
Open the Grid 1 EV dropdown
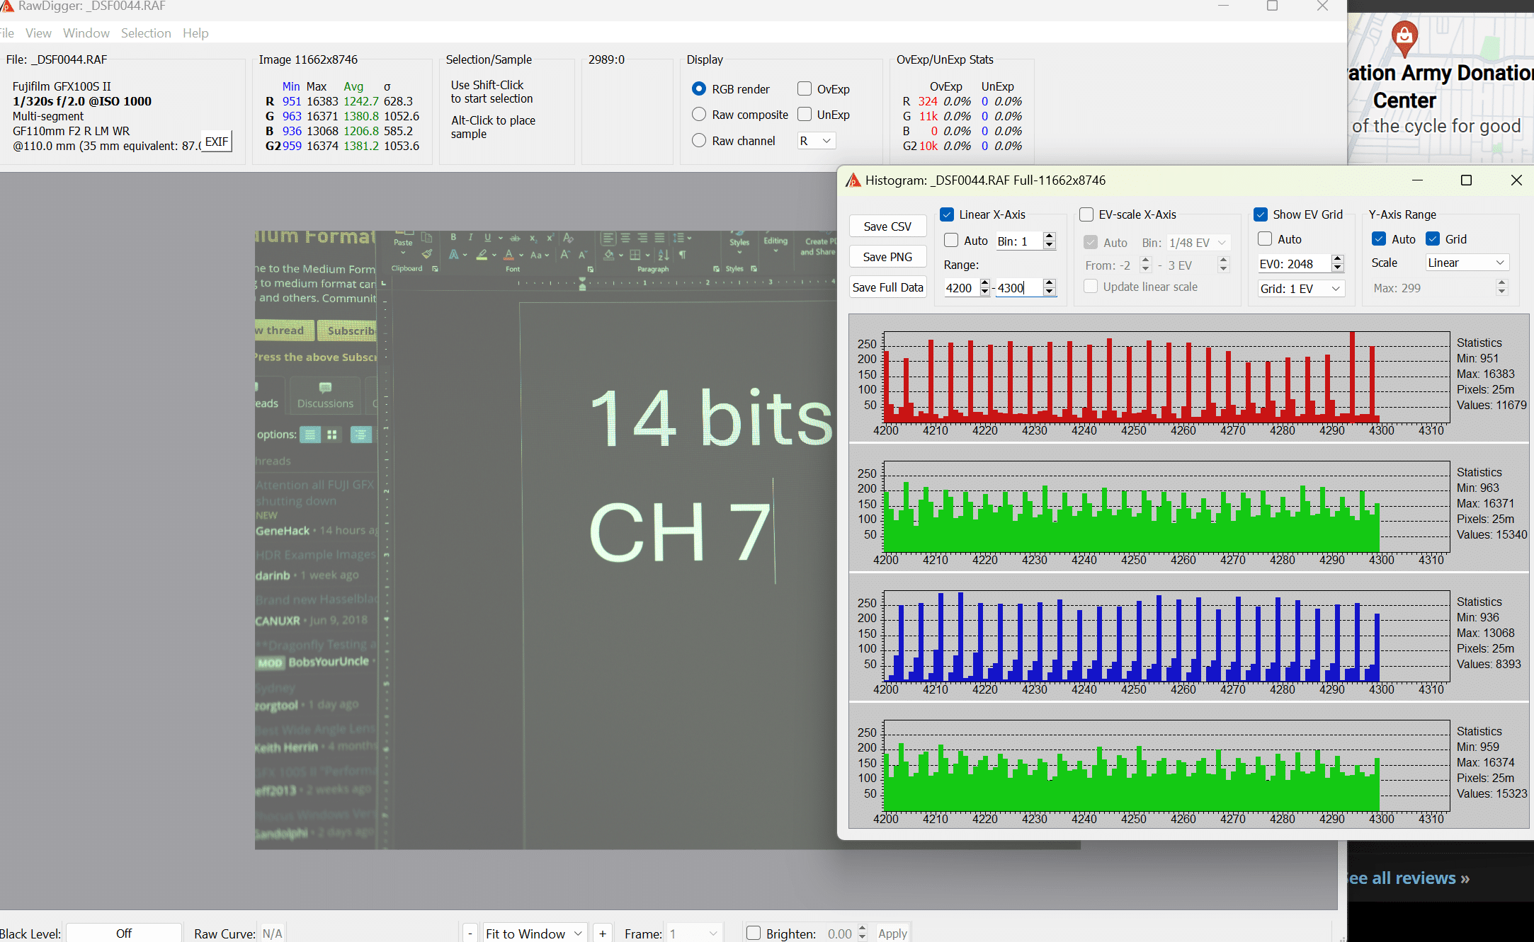tap(1301, 289)
